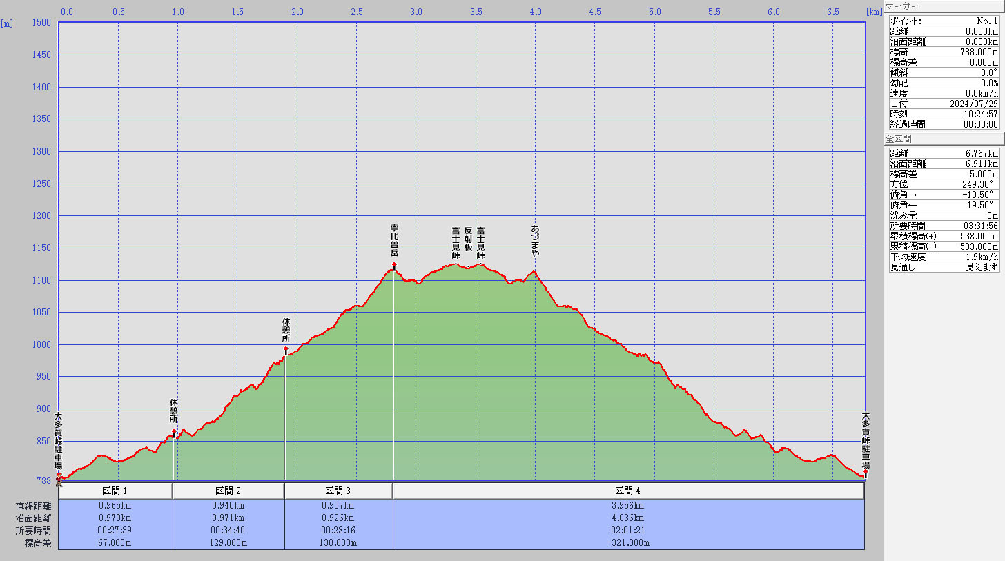Select the 累積標高(+) 538.000m row
This screenshot has width=1005, height=561.
coord(944,236)
